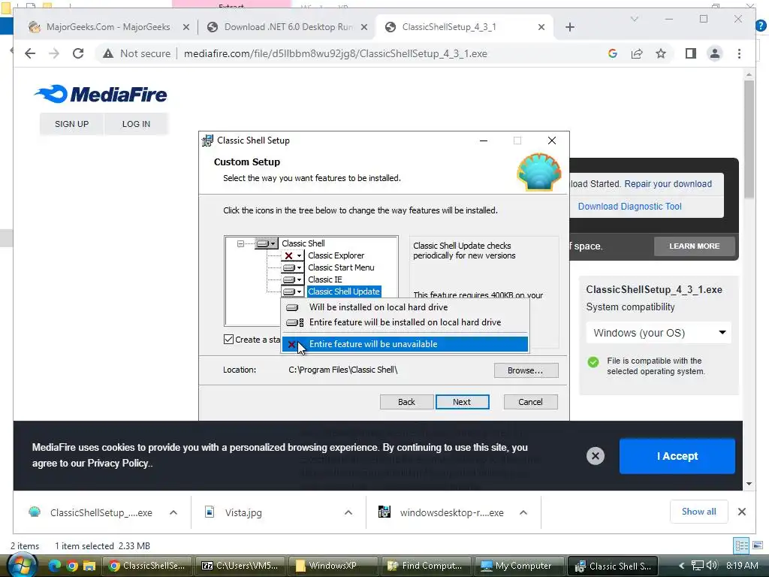The height and width of the screenshot is (577, 769).
Task: Click LEARN MORE button
Action: [695, 246]
